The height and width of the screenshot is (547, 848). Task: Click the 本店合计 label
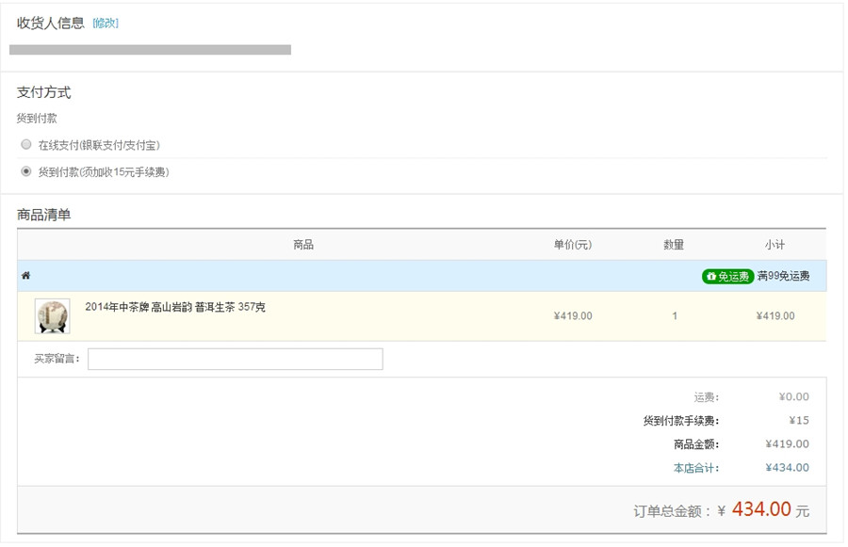[695, 468]
